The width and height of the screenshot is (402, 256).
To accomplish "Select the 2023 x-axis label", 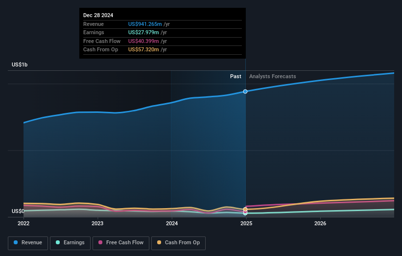I will pyautogui.click(x=97, y=223).
